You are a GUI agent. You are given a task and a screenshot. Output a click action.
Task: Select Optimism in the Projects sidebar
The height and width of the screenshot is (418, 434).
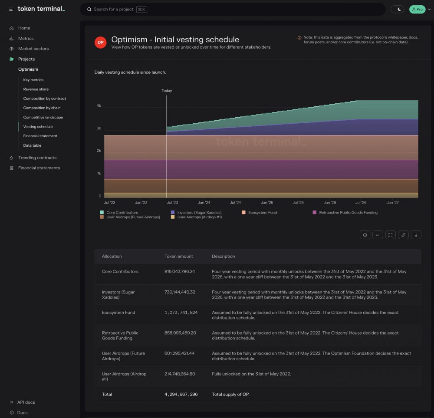(28, 69)
